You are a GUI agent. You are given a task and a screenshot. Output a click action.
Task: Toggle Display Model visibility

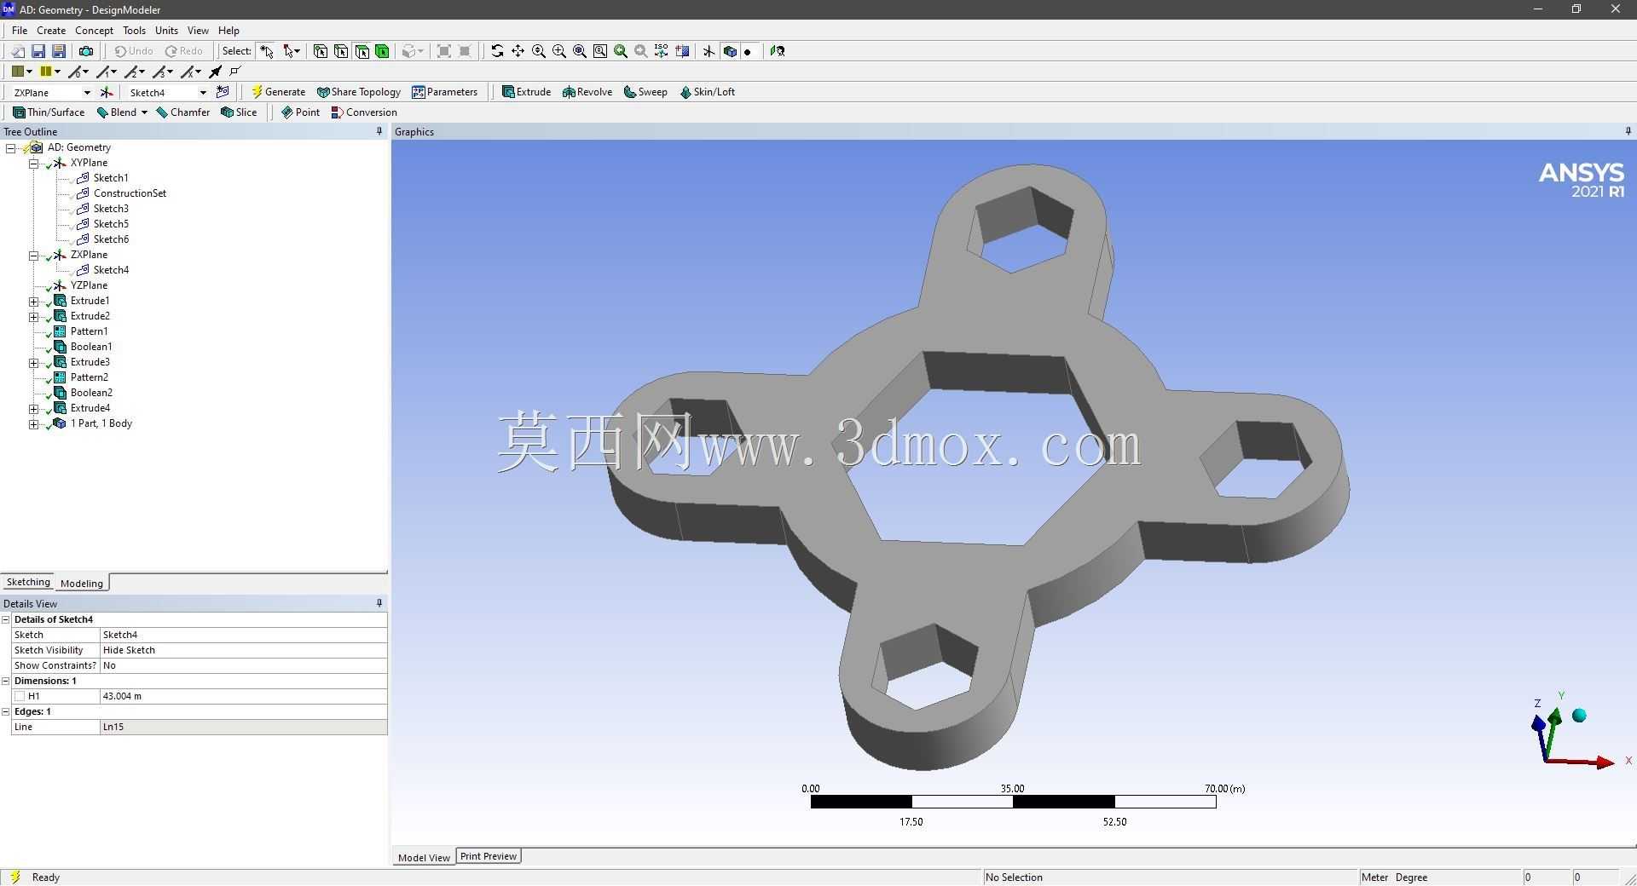729,51
